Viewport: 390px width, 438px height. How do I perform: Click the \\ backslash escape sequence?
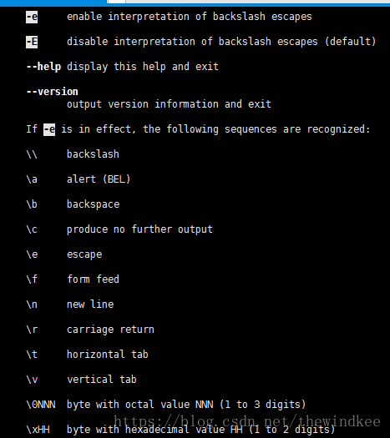pos(32,154)
